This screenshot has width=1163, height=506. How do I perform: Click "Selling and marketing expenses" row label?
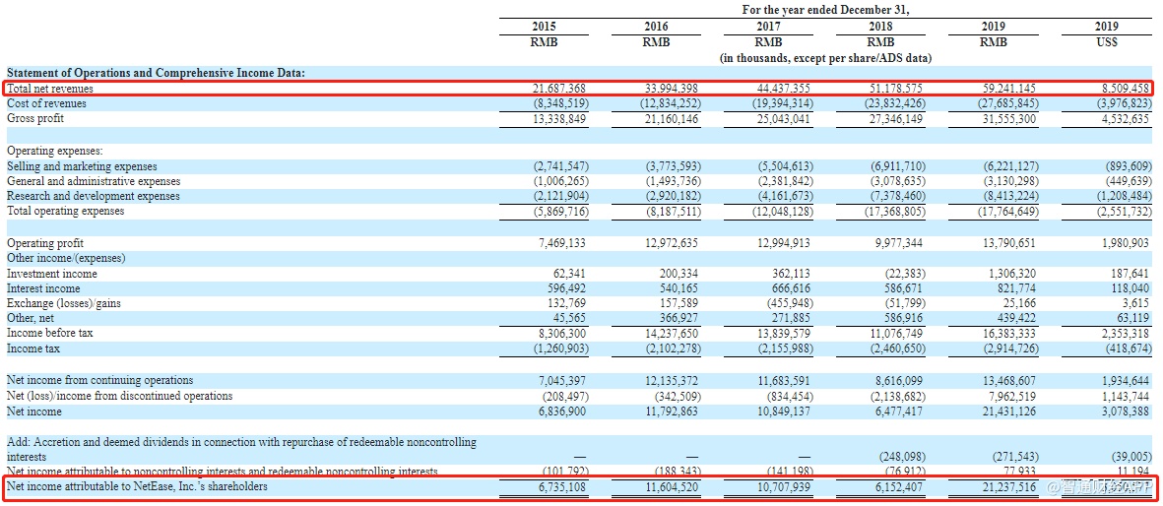coord(82,166)
